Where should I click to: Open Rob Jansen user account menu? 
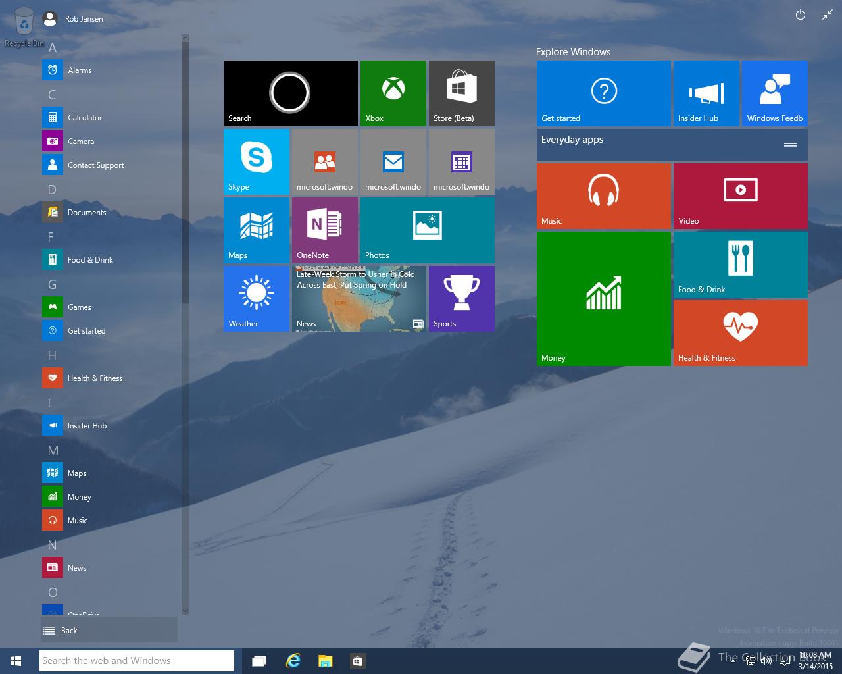click(x=73, y=19)
